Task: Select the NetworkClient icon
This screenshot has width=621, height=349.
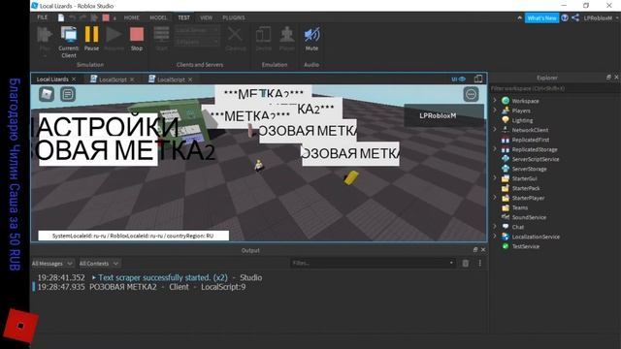Action: click(506, 130)
